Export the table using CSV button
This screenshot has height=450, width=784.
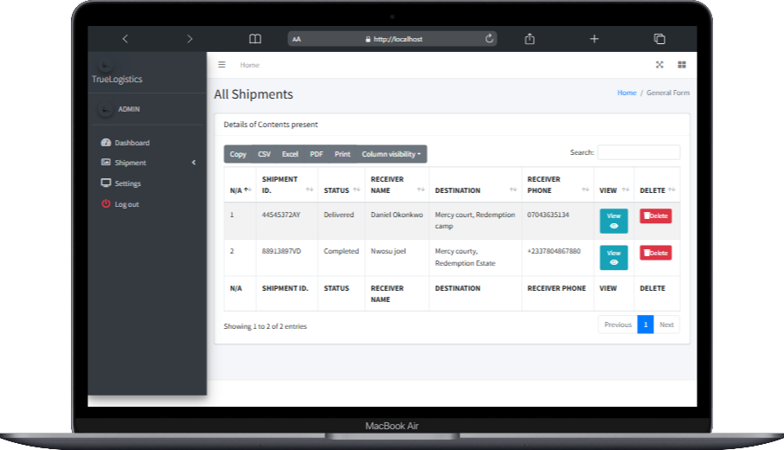point(264,154)
